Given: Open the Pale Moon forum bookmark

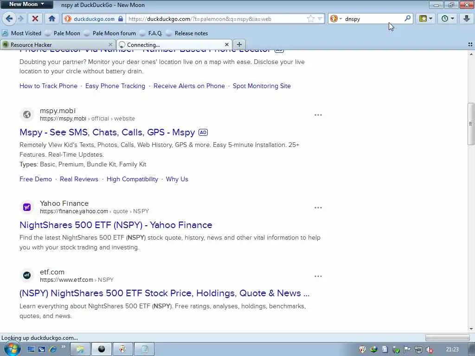Looking at the screenshot, I should [x=110, y=33].
